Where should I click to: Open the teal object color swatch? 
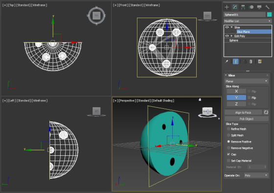tap(269, 15)
